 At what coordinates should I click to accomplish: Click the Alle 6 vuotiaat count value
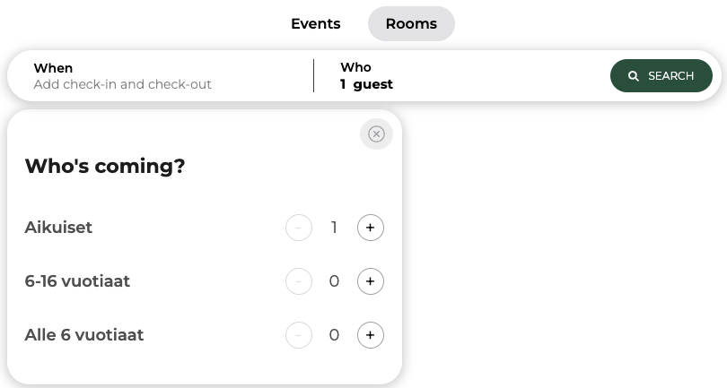coord(334,335)
